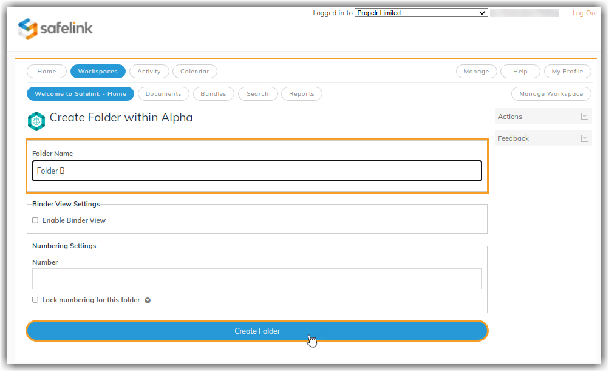Open the Calendar section
Image resolution: width=609 pixels, height=372 pixels.
(x=194, y=71)
